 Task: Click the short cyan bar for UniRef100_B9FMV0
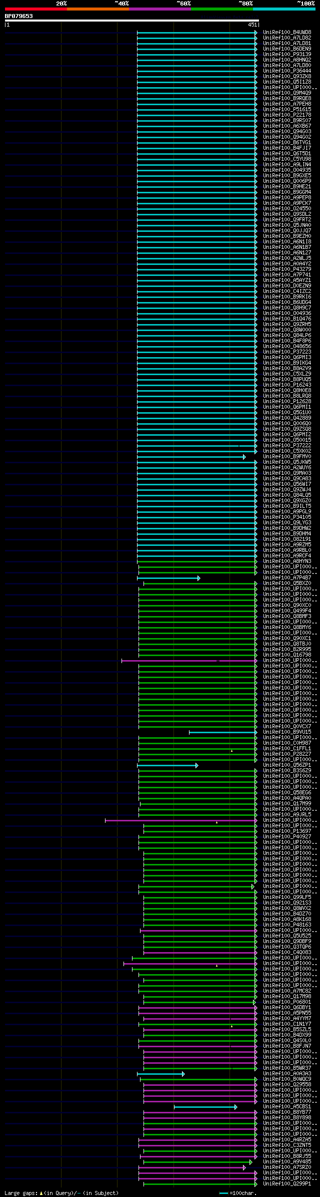[x=191, y=457]
